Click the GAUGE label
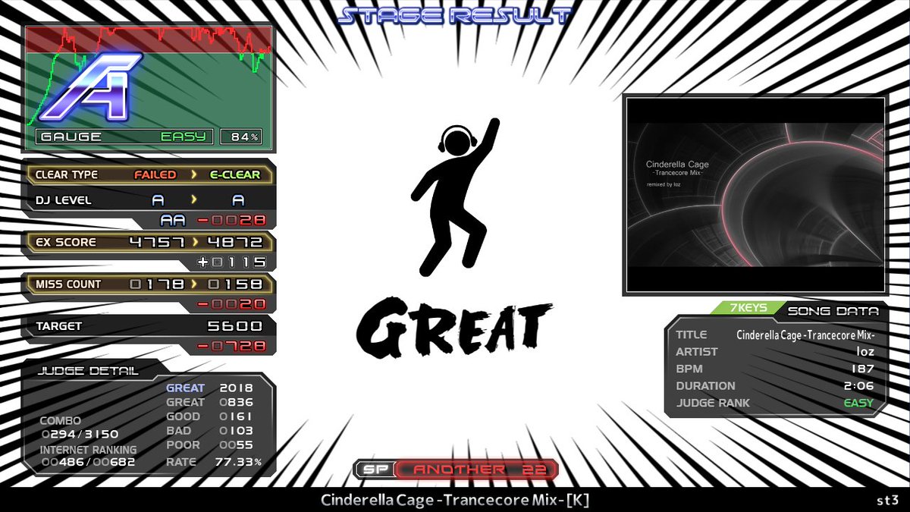910x512 pixels. 71,137
